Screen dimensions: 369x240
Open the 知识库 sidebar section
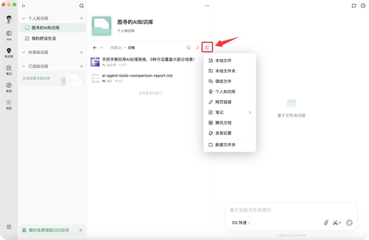point(9,53)
